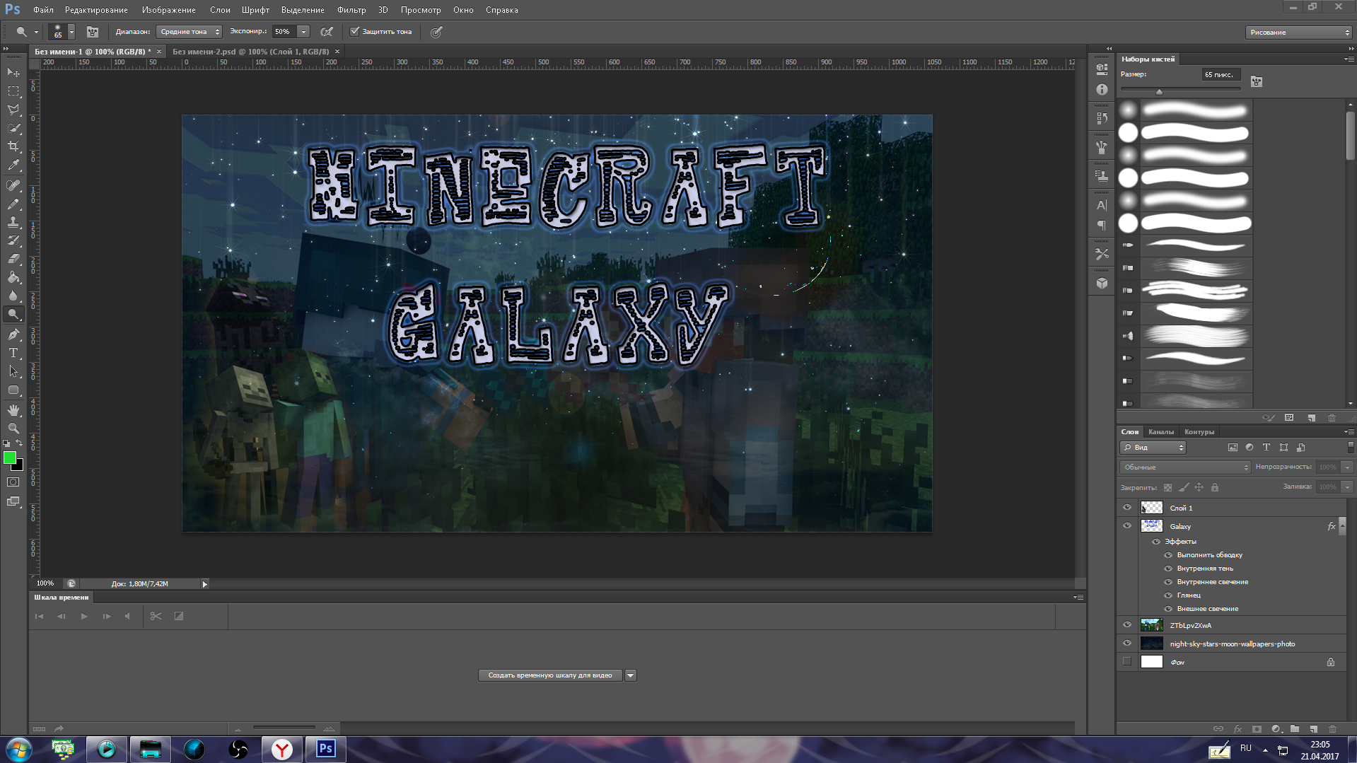
Task: Show the Фон background layer
Action: (x=1127, y=662)
